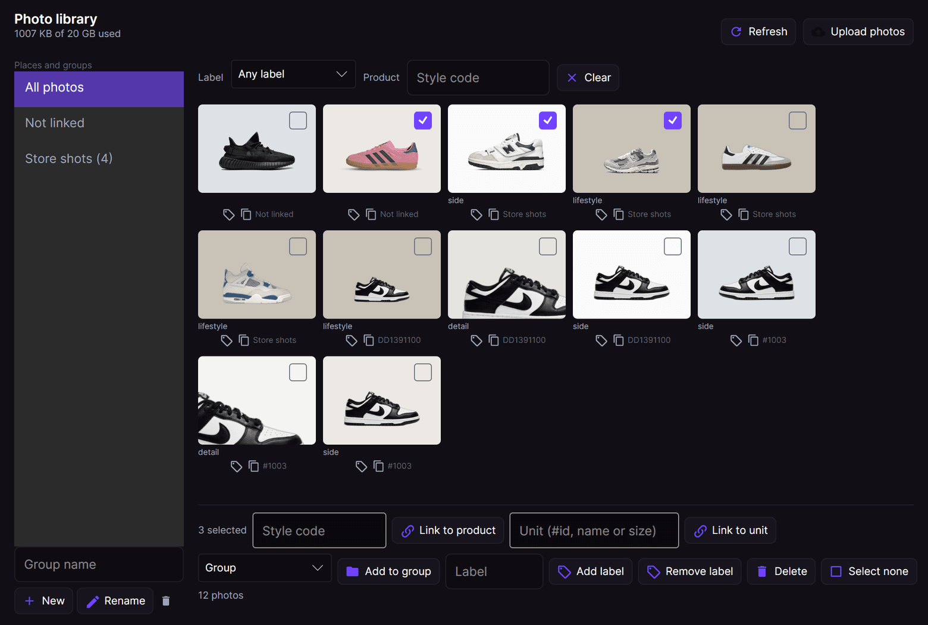
Task: Open the Store shots (4) group
Action: 99,158
